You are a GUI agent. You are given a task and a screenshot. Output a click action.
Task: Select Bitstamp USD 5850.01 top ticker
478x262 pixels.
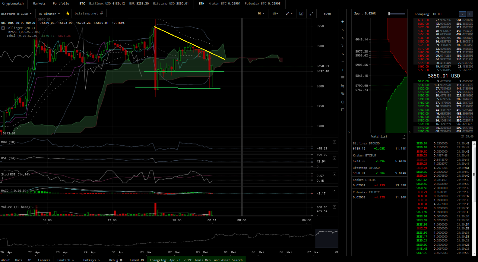click(x=171, y=4)
